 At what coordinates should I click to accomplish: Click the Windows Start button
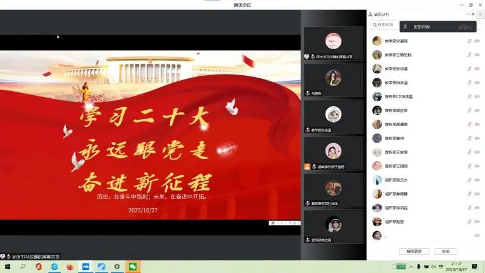pyautogui.click(x=8, y=266)
